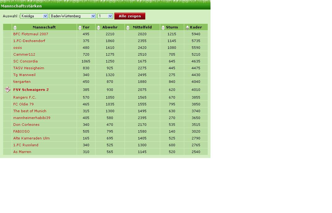Viewport: 332px width, 213px height.
Task: Click the FSV Schwaigern 2 club crest
Action: 8,90
